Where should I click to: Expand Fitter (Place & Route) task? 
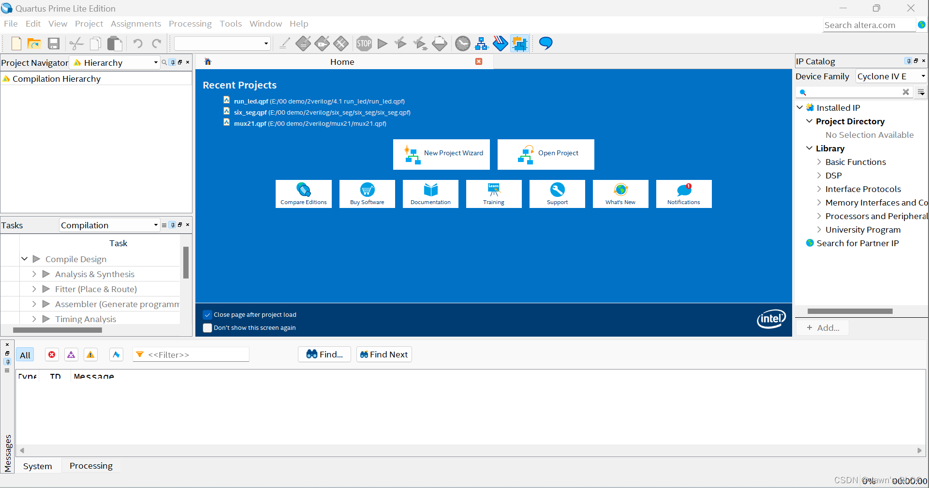tap(34, 289)
